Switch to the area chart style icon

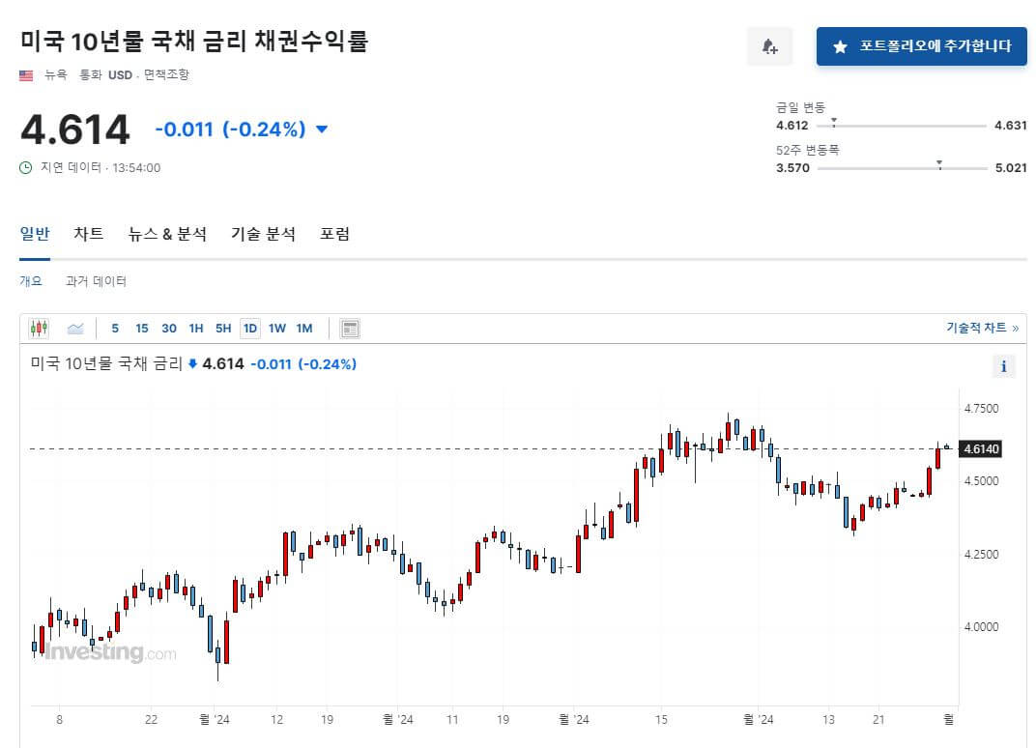75,328
